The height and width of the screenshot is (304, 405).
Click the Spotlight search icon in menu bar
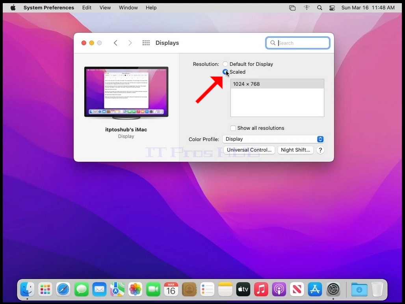tap(320, 8)
